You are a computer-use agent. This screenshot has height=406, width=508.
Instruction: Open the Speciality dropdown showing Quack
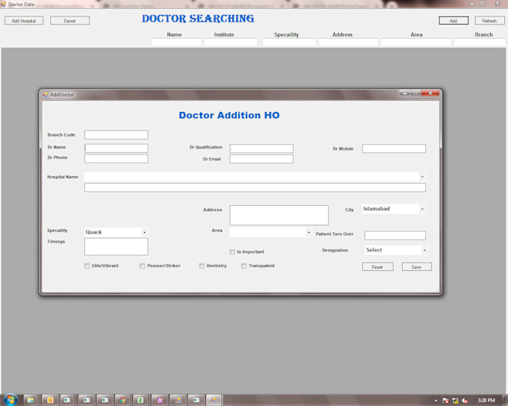[144, 232]
